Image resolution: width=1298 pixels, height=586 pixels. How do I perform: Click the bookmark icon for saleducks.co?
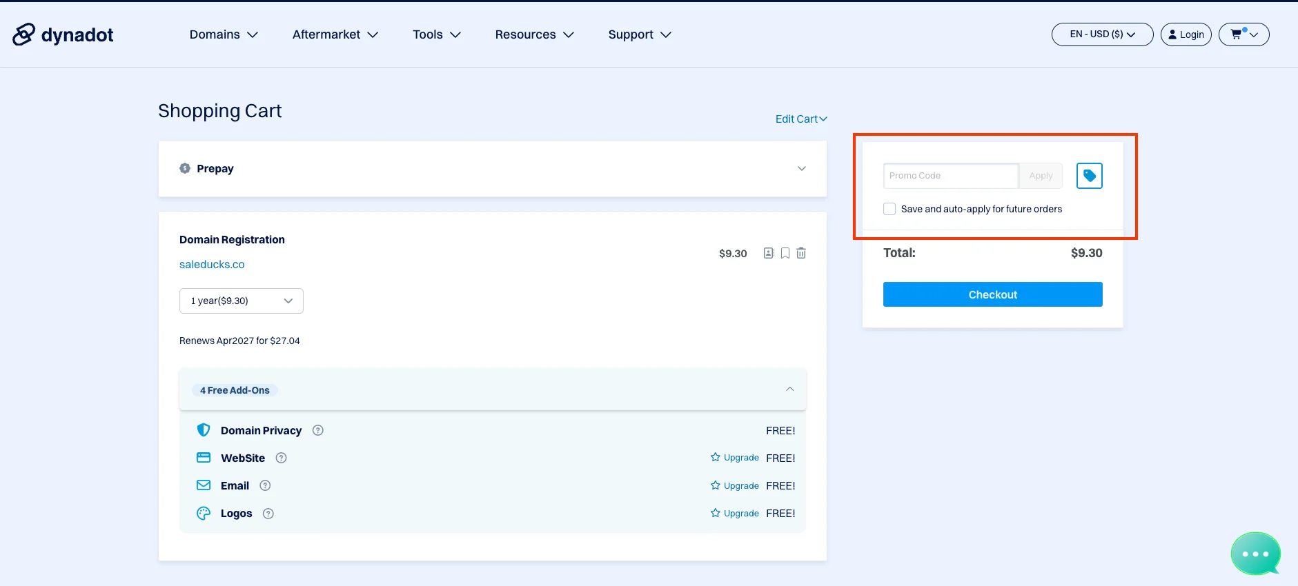tap(785, 253)
